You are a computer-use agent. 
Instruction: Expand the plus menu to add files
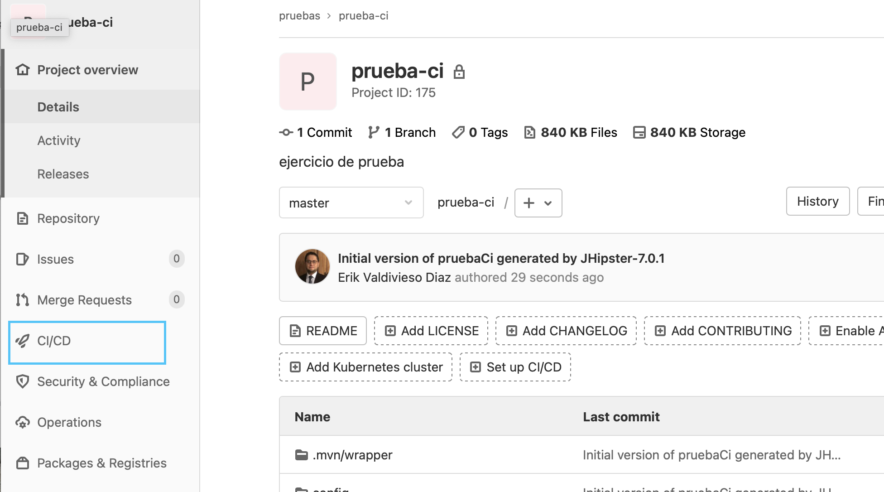pos(538,203)
